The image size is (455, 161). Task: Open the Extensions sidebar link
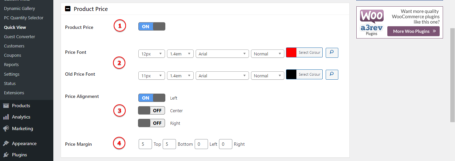pyautogui.click(x=14, y=93)
